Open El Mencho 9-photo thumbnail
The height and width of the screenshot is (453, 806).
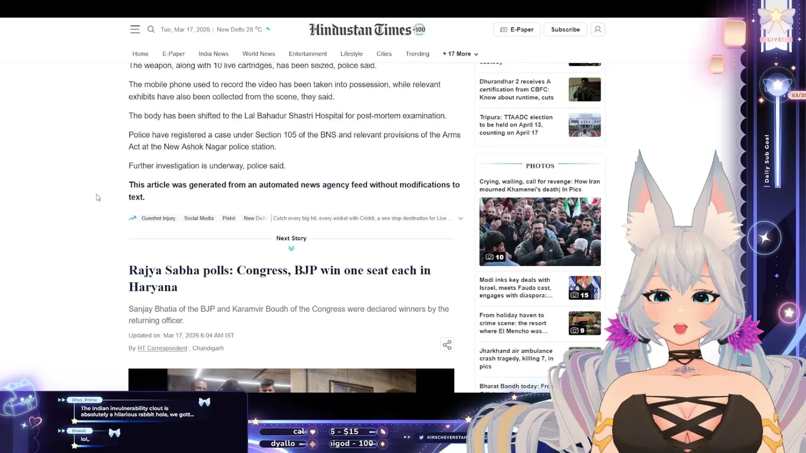(x=584, y=323)
